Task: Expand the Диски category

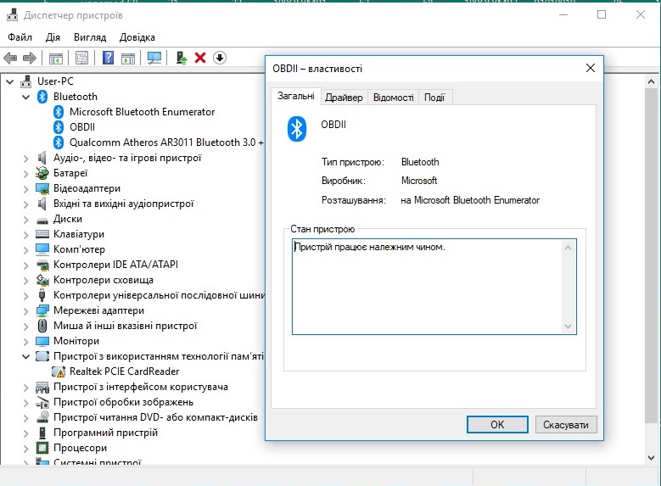Action: click(25, 220)
